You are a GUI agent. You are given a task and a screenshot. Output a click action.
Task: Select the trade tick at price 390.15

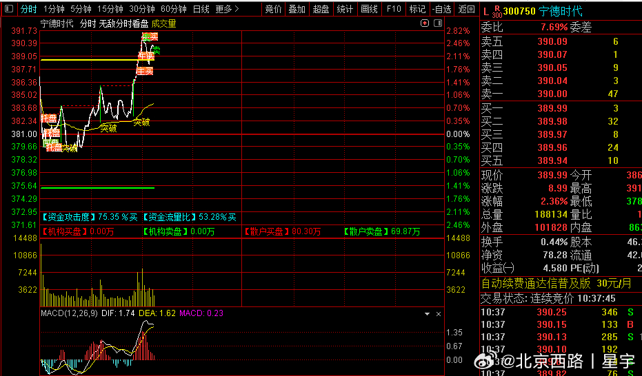tap(552, 324)
